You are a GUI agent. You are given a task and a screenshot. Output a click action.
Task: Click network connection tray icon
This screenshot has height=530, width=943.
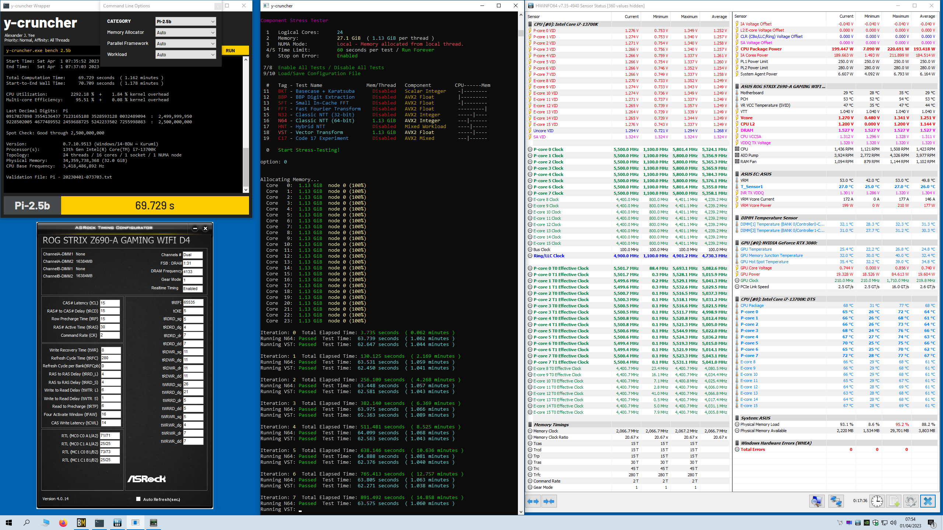coord(884,523)
